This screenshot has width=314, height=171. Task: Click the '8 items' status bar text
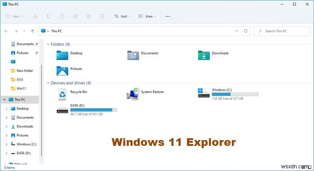tap(9, 167)
